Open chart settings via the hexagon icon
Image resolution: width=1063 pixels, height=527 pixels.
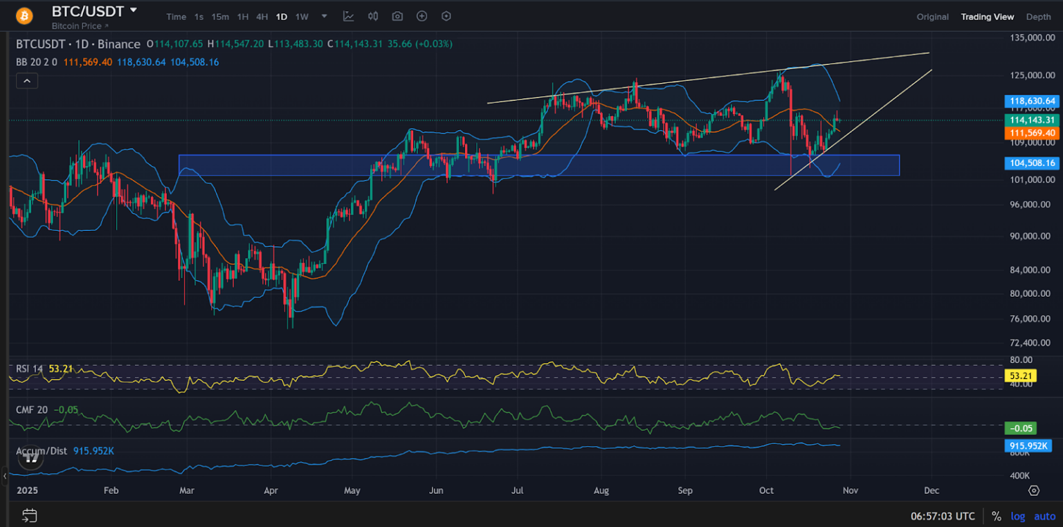pos(446,16)
